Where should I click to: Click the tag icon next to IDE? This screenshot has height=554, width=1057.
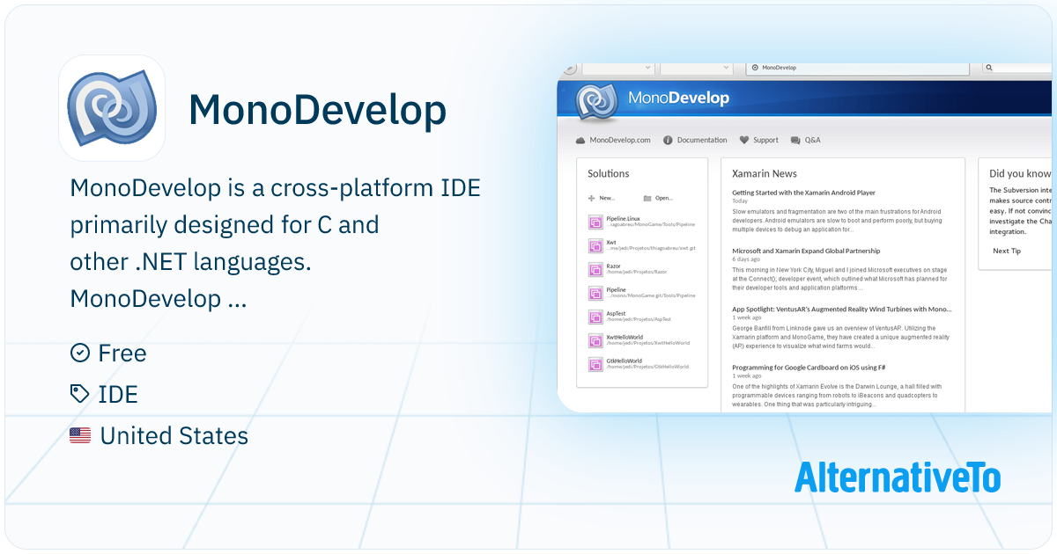[80, 394]
